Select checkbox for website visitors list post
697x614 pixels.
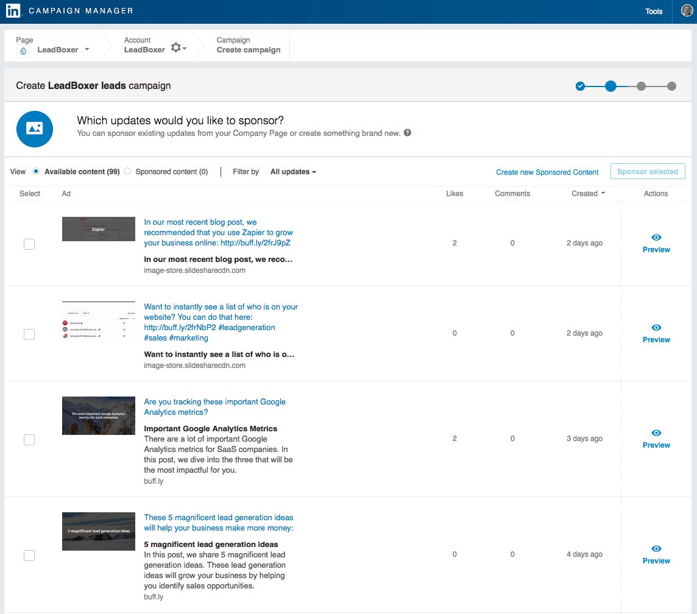(x=29, y=334)
